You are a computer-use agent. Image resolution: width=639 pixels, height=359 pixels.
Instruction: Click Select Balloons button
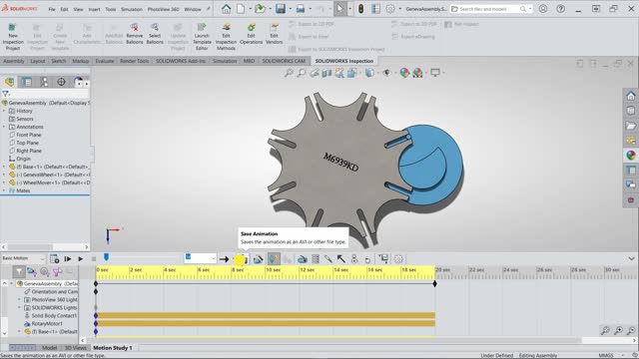[x=155, y=34]
